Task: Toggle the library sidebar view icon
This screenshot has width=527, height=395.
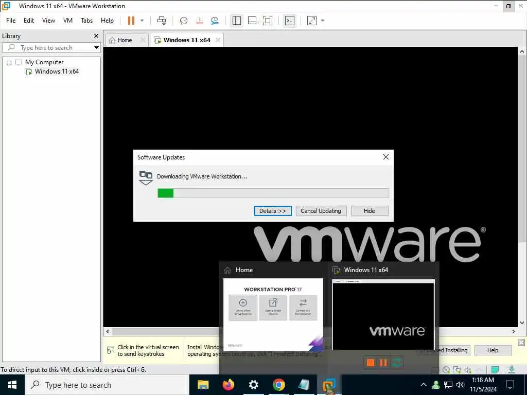Action: [x=237, y=21]
